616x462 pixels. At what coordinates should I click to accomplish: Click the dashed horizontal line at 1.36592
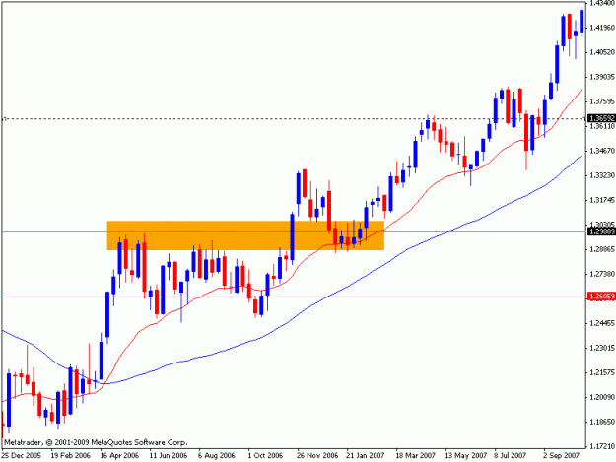point(293,118)
